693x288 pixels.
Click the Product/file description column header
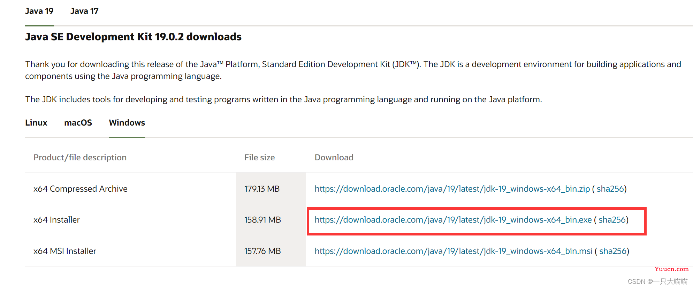[80, 158]
